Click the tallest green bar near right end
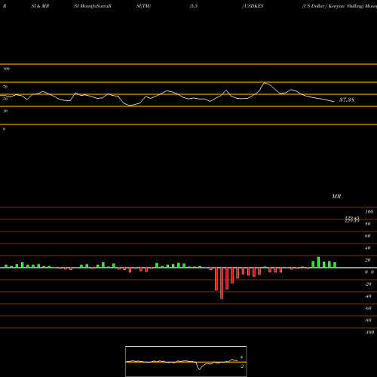Viewport: 377px width, 377px height. pos(318,262)
